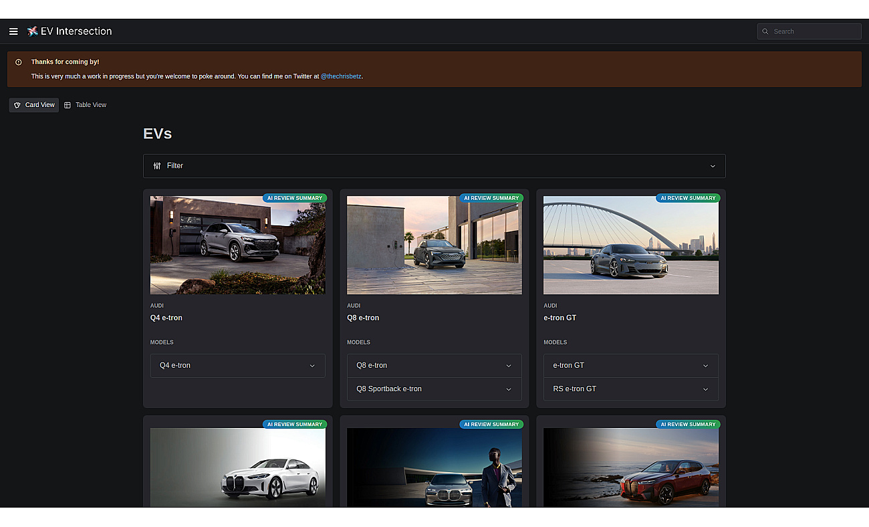Click the white BMW sedan photo

[x=238, y=467]
